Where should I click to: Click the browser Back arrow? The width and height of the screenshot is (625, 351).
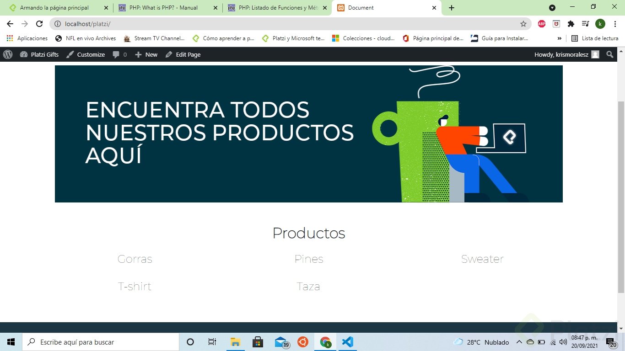pyautogui.click(x=10, y=24)
